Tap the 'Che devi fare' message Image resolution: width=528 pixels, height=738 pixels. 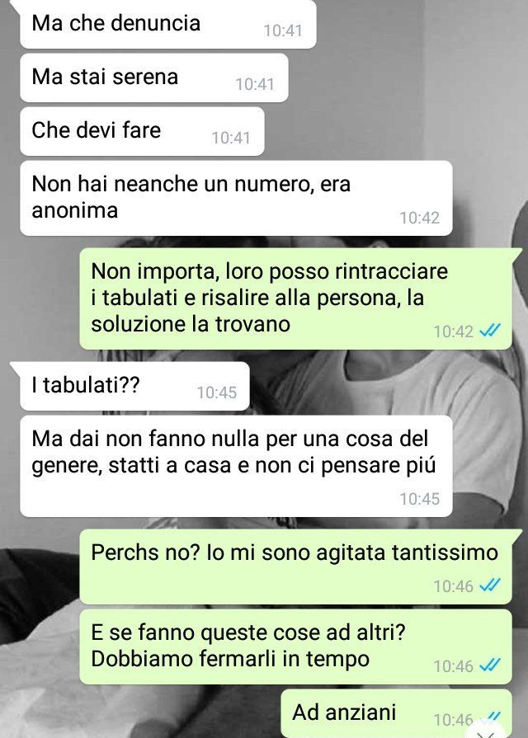point(142,131)
